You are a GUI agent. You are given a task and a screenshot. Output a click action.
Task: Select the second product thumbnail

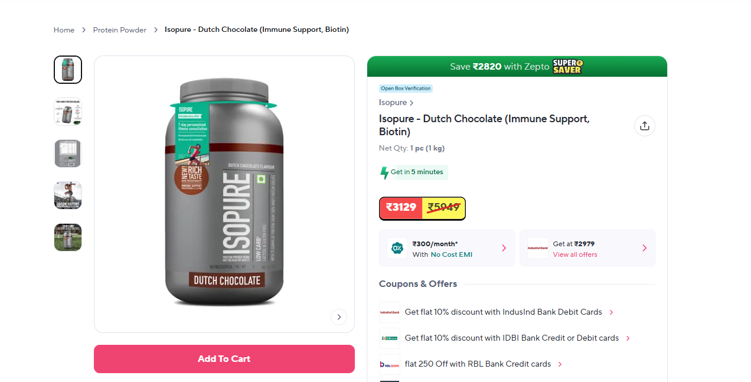(68, 112)
